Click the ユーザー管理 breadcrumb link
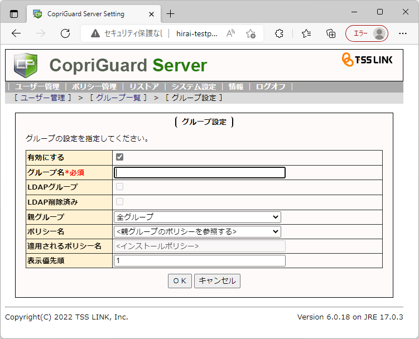The image size is (419, 339). coord(43,98)
